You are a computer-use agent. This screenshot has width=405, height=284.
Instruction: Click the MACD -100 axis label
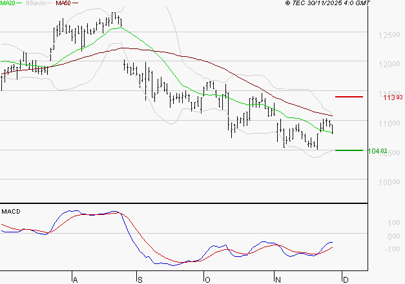392,249
